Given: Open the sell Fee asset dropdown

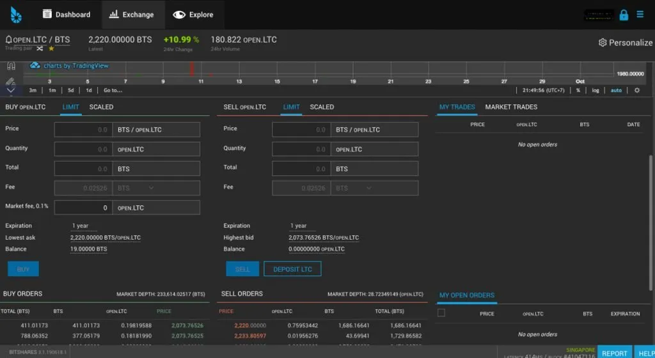Looking at the screenshot, I should pyautogui.click(x=374, y=188).
